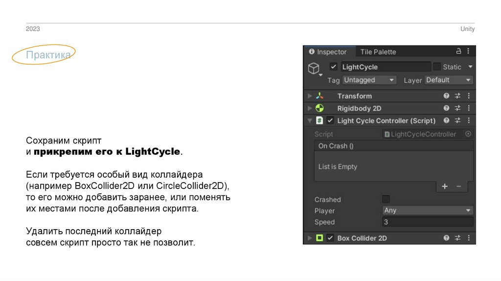Add new On Crash event with plus
Image resolution: width=501 pixels, height=281 pixels.
click(445, 187)
